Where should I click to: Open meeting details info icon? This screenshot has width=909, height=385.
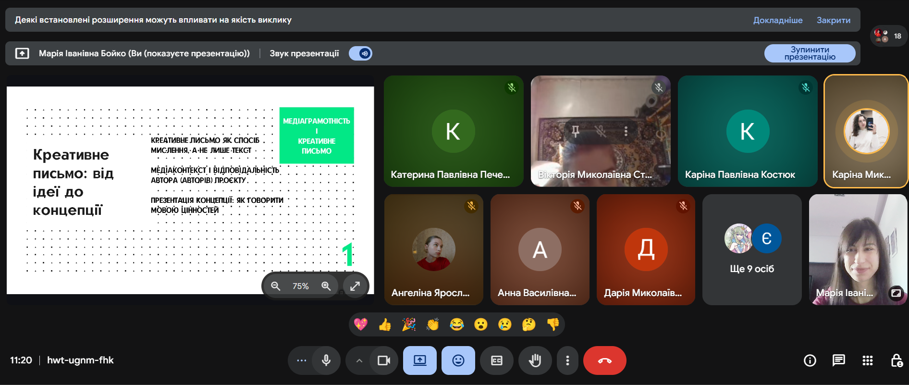tap(810, 360)
